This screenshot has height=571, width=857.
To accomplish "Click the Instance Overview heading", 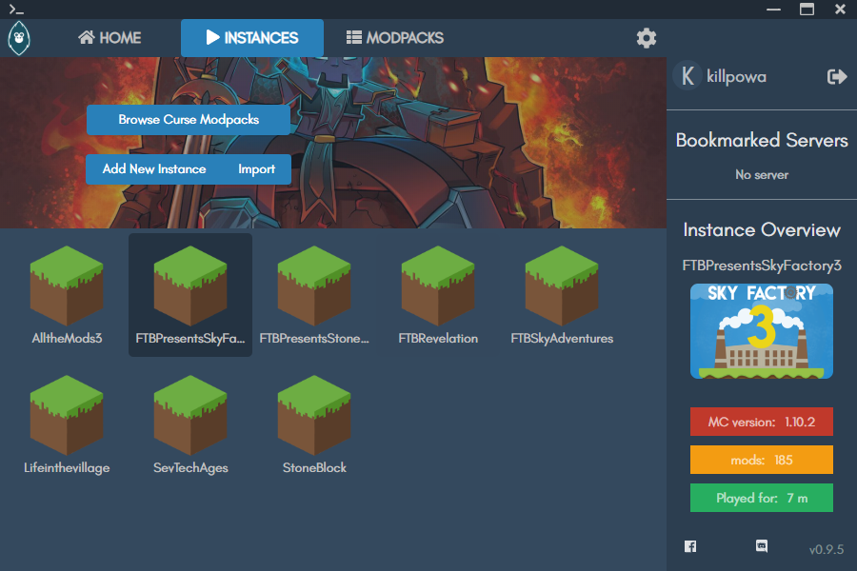I will click(762, 229).
